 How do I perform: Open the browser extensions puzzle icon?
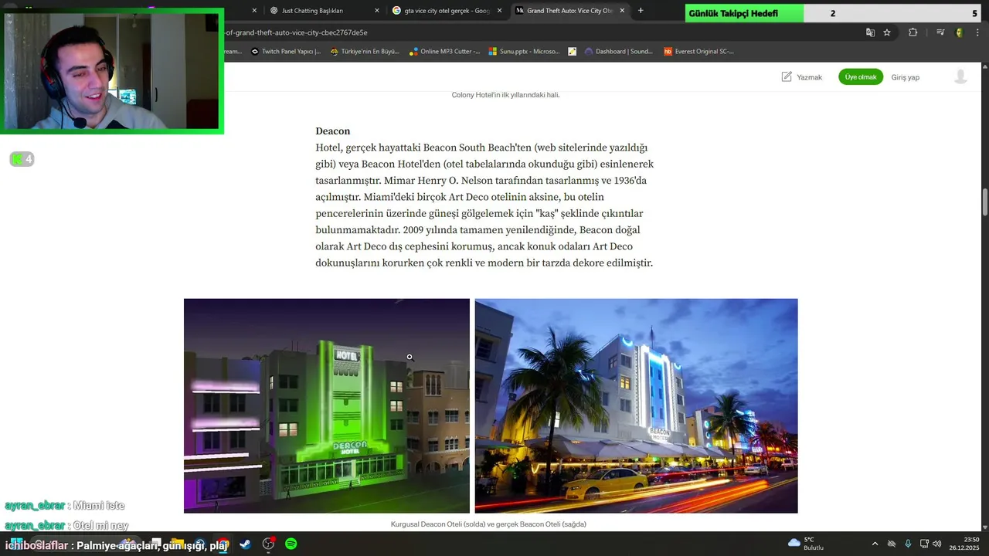tap(913, 32)
